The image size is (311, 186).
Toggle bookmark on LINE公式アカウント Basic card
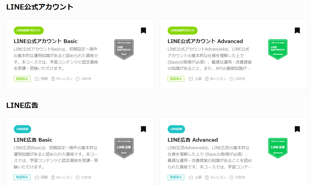(143, 31)
